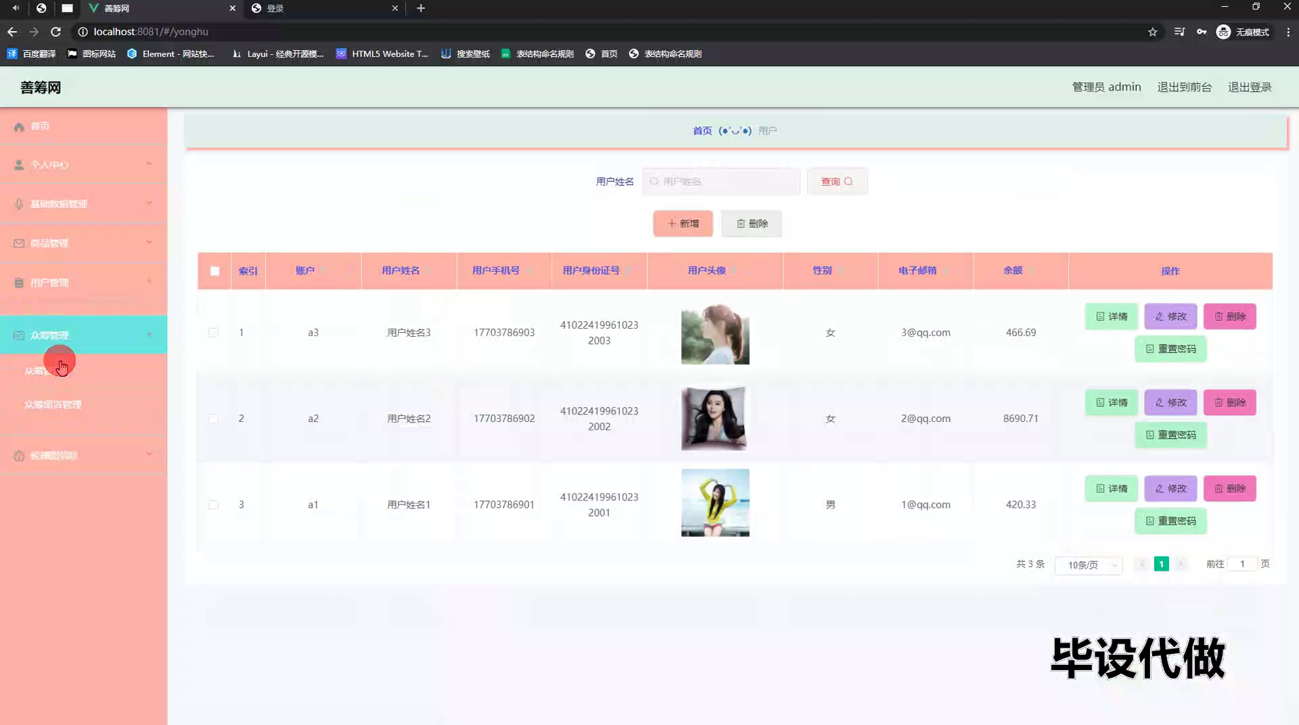Viewport: 1299px width, 725px height.
Task: Click avatar thumbnail of 用户姓名1
Action: point(715,502)
